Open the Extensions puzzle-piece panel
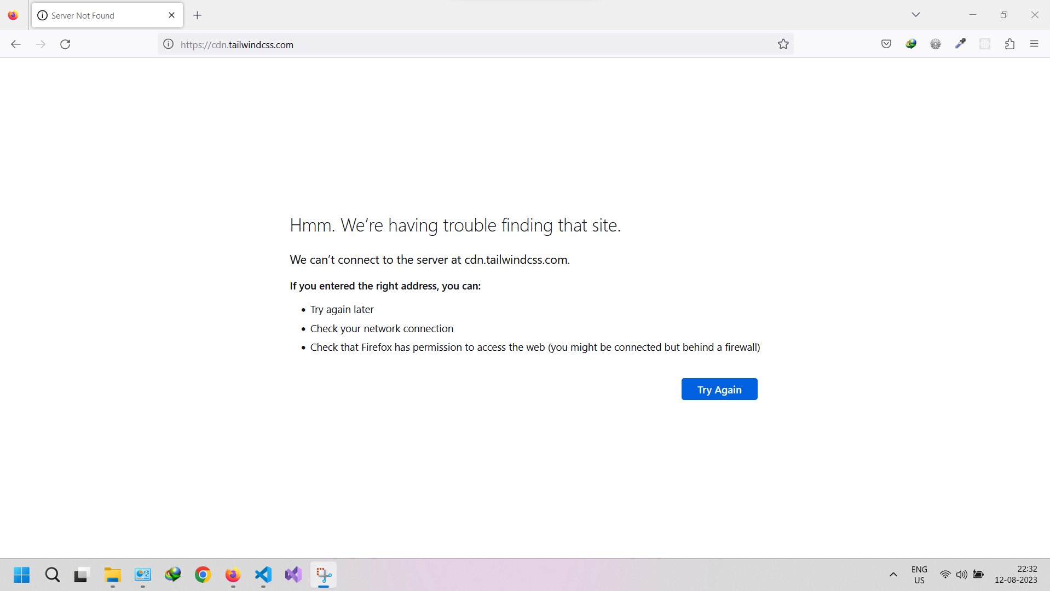The image size is (1050, 591). tap(1010, 44)
